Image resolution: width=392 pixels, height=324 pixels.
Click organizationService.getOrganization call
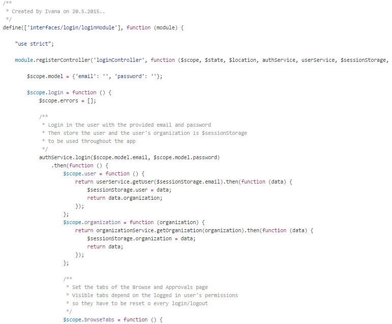(x=170, y=230)
